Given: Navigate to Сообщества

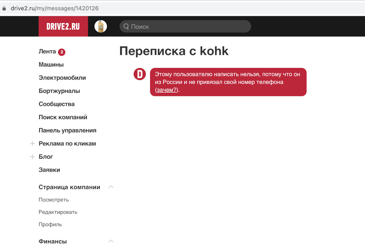Looking at the screenshot, I should point(56,104).
